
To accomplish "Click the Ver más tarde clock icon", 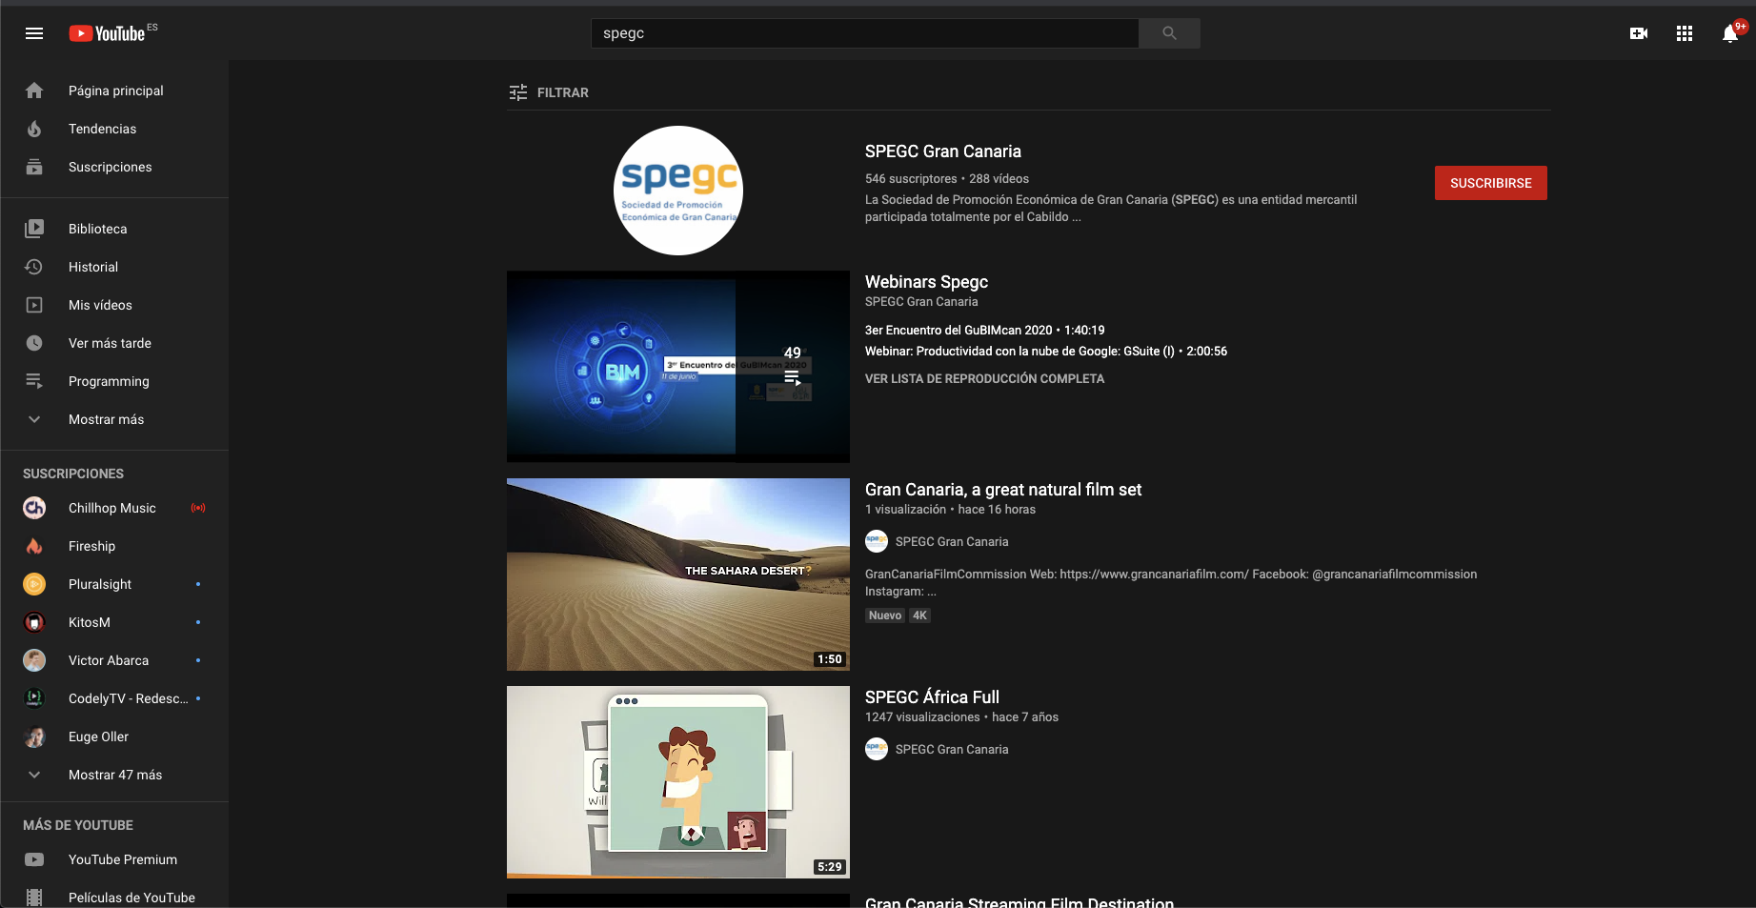I will [x=34, y=343].
